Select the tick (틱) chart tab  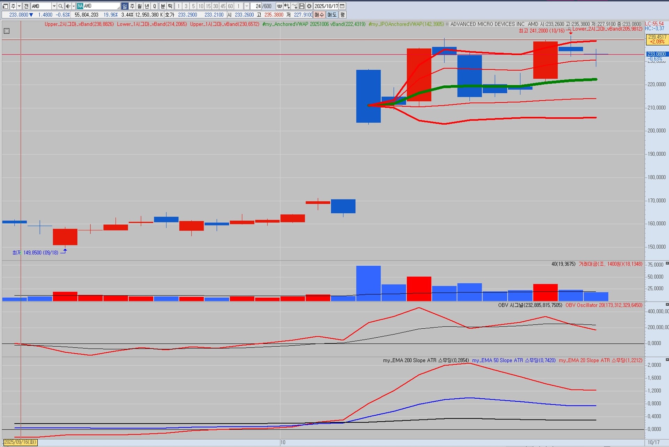click(x=170, y=6)
